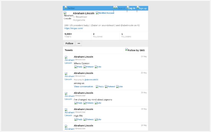The width and height of the screenshot is (211, 132).
Task: Open the Search icon in header
Action: (x=120, y=8)
